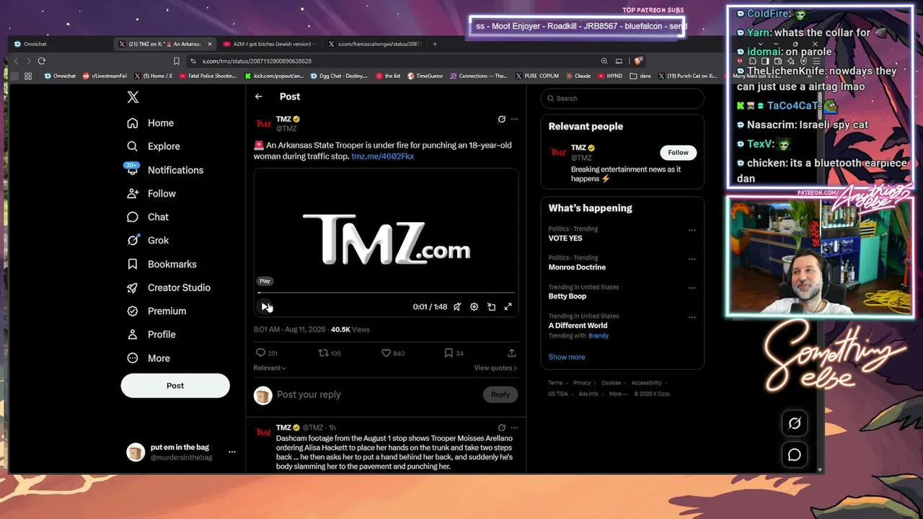Image resolution: width=923 pixels, height=519 pixels.
Task: Go to Home in the X sidebar
Action: (150, 123)
